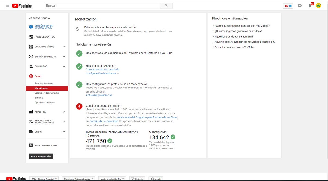Click the dollar sign account status icon
Image resolution: width=328 pixels, height=181 pixels.
(x=78, y=29)
